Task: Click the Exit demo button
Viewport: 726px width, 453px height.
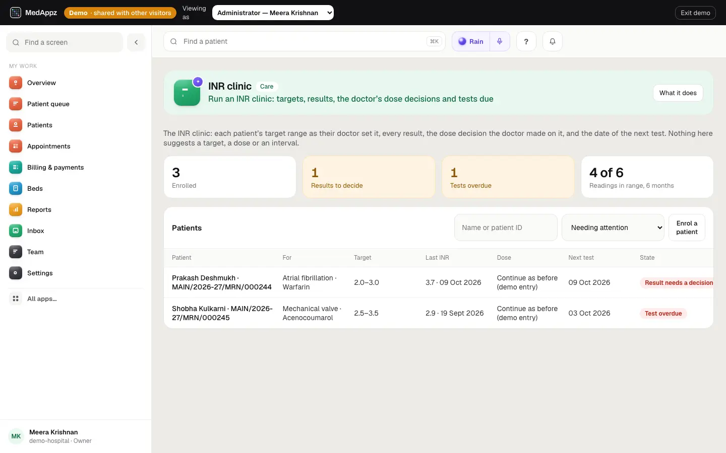Action: click(695, 13)
